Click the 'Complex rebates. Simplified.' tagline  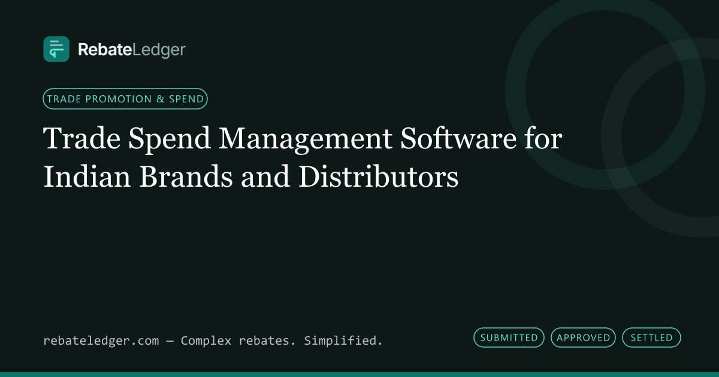pyautogui.click(x=282, y=340)
